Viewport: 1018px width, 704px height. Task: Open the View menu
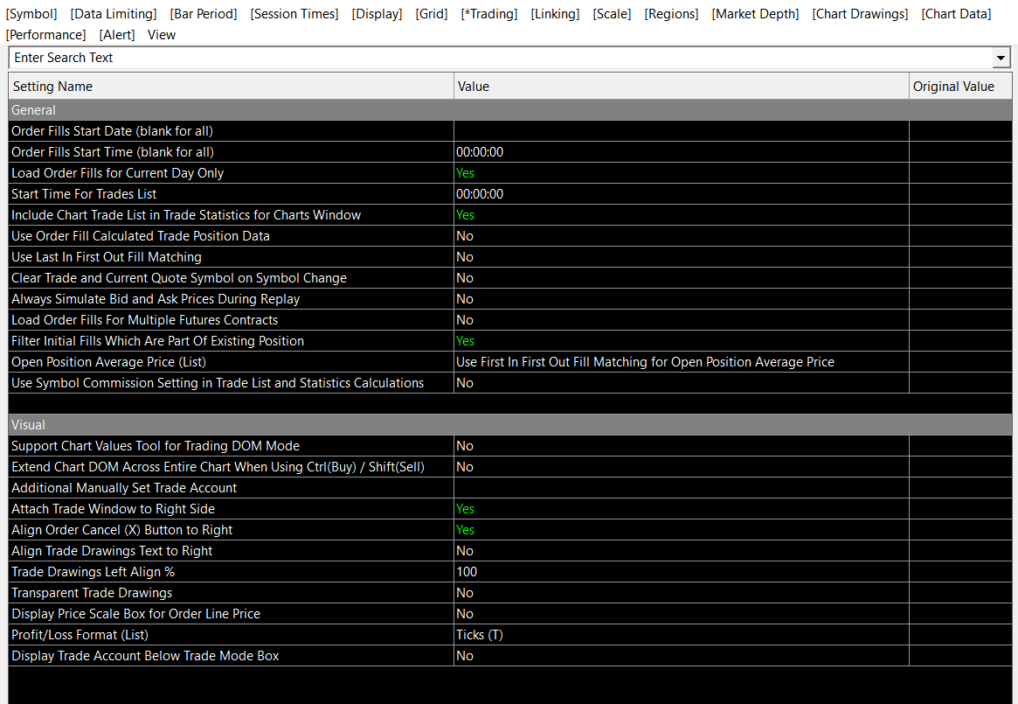[x=161, y=34]
